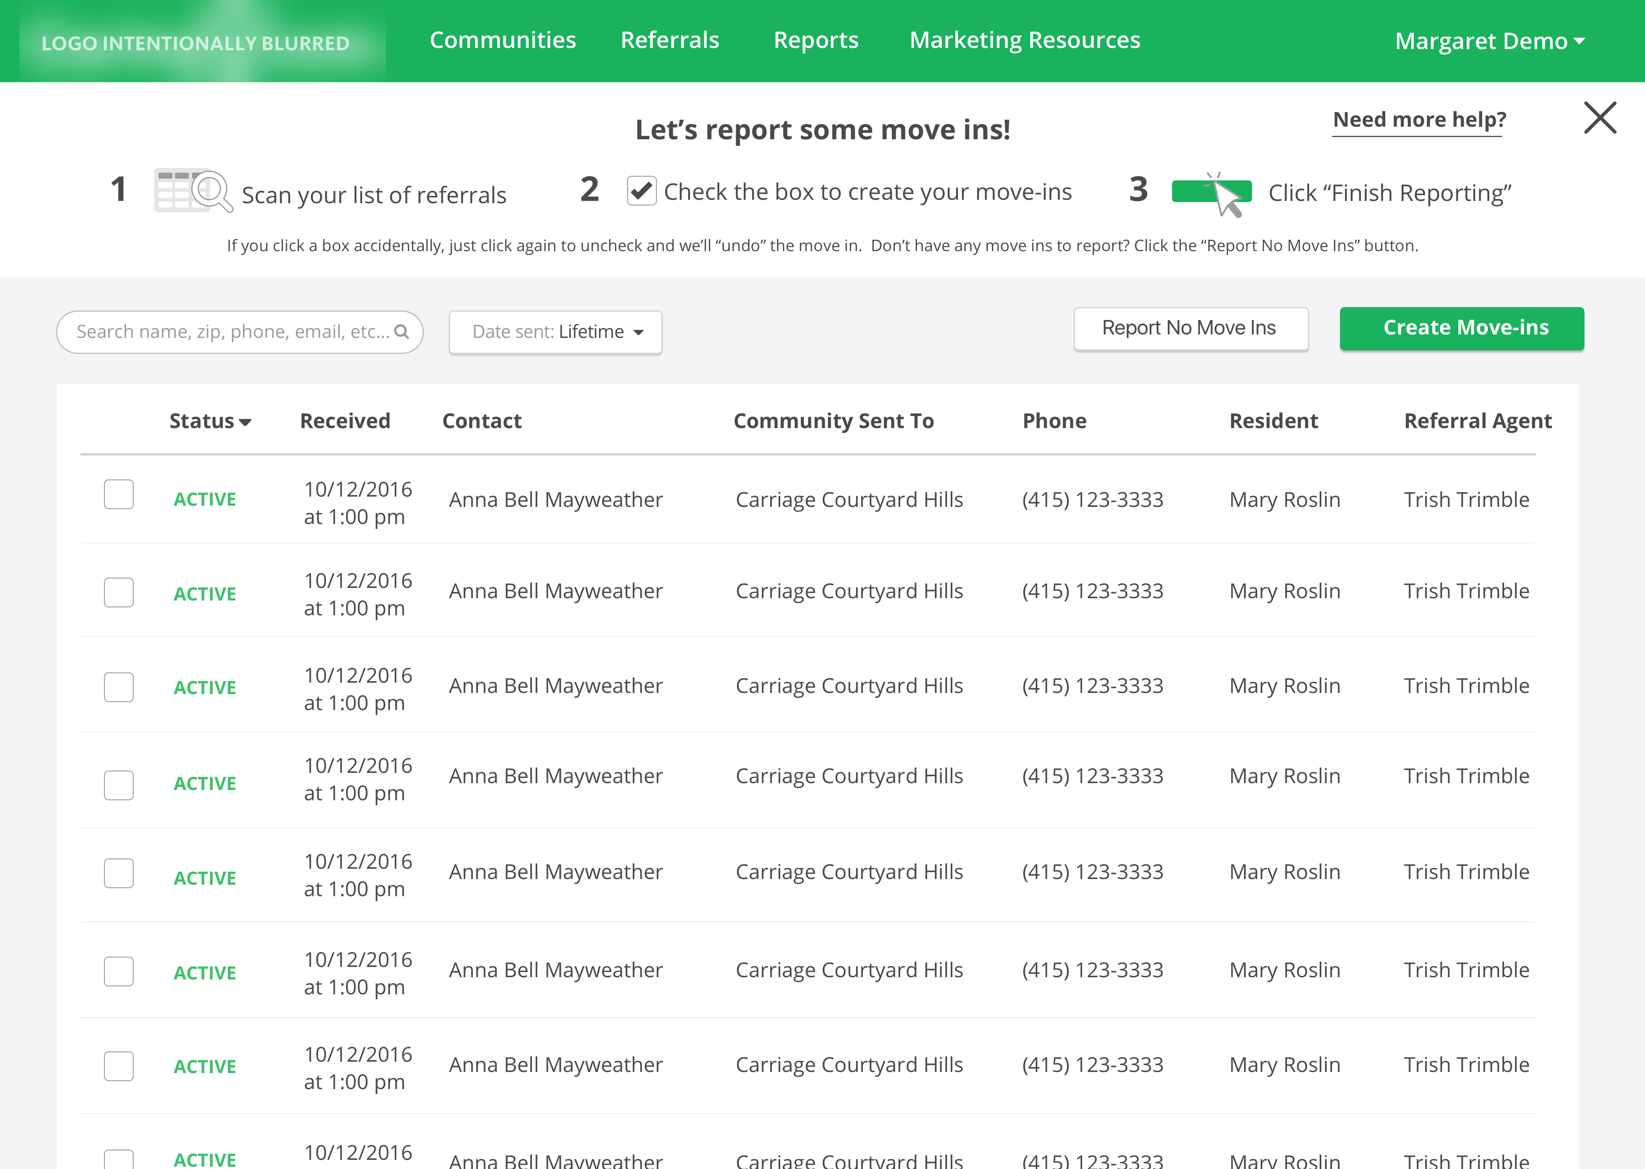
Task: Open Marketing Resources in navigation
Action: [x=1024, y=40]
